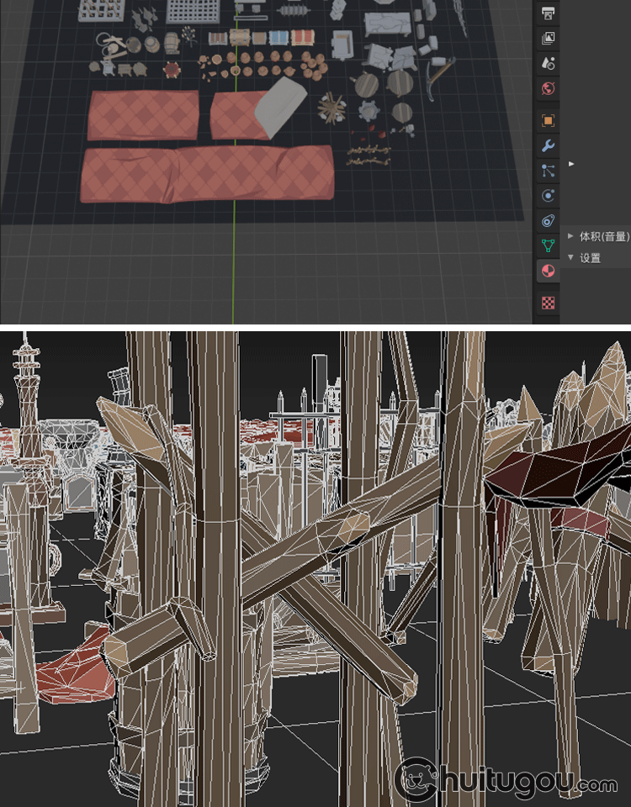Switch to Scene properties tab

pyautogui.click(x=548, y=63)
